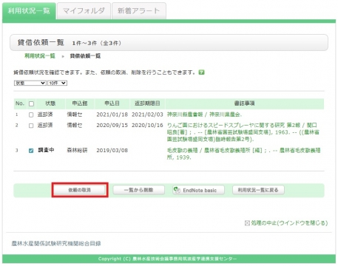Switch to the マイフォルダ tab
The height and width of the screenshot is (266, 338).
pos(84,11)
